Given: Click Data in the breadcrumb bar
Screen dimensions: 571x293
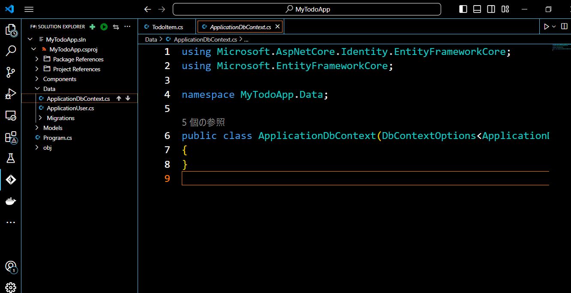Looking at the screenshot, I should (151, 39).
